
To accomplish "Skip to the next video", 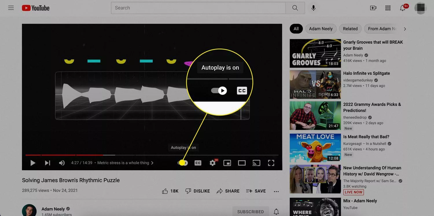I will point(47,162).
